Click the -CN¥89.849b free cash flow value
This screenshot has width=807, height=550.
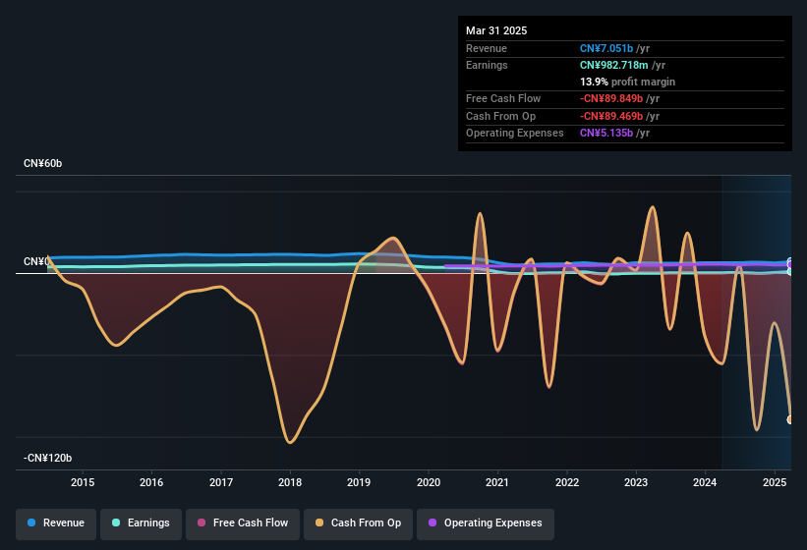point(611,98)
